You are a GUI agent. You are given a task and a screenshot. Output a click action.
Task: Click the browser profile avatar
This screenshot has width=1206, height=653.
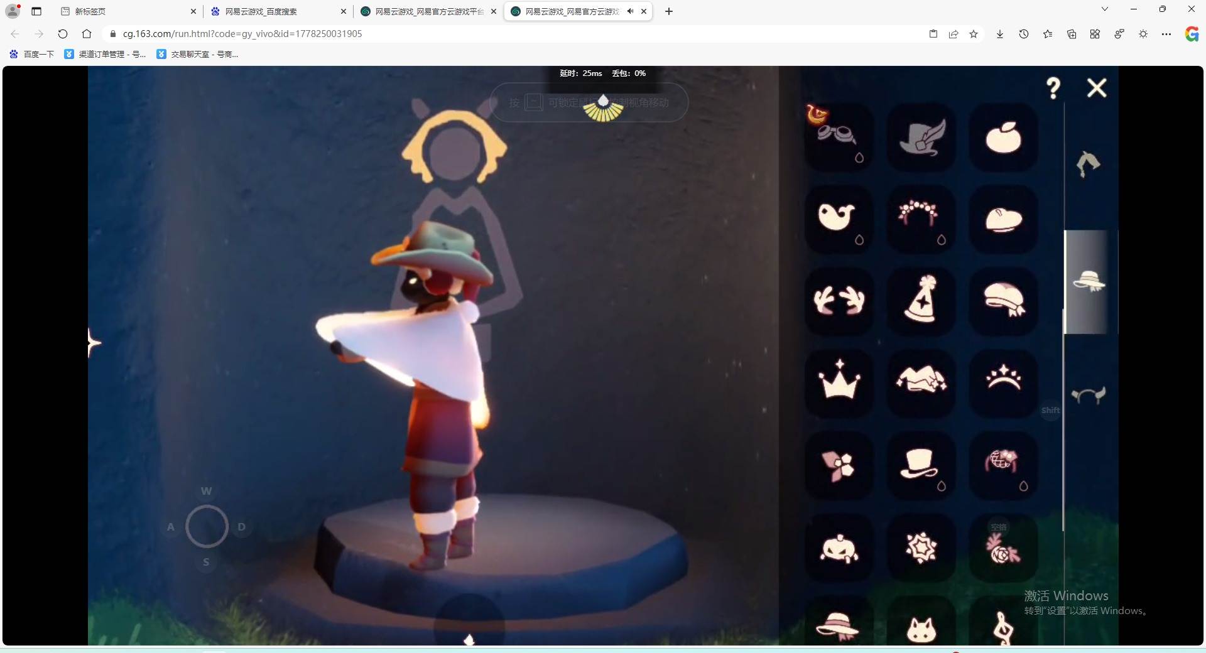pyautogui.click(x=13, y=11)
